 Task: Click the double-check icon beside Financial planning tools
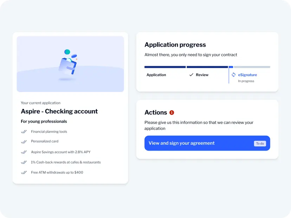click(24, 132)
